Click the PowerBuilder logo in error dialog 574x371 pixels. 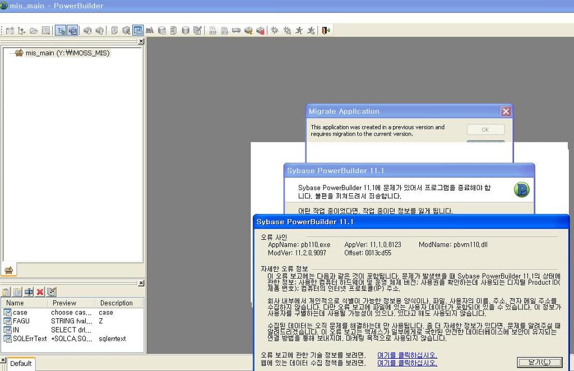pos(522,189)
